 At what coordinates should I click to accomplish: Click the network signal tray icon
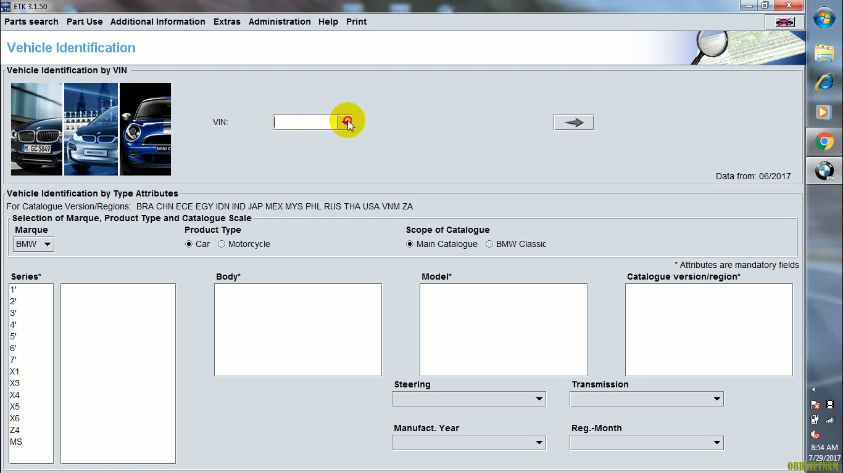(x=830, y=419)
